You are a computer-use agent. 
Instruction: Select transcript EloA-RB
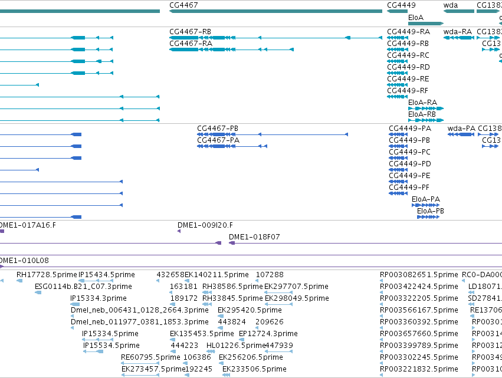(x=426, y=120)
